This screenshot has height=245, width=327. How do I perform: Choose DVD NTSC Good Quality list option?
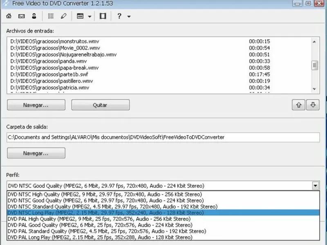pos(163,200)
